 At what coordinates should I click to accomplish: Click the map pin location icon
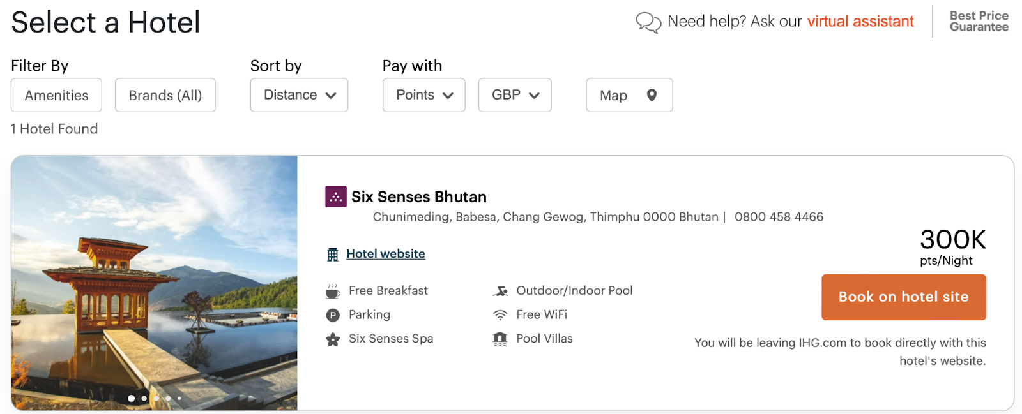click(x=652, y=95)
